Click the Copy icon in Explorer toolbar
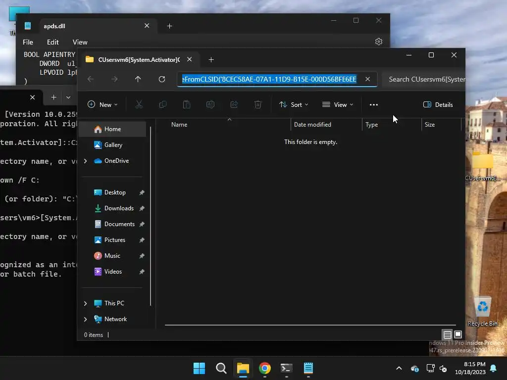Viewport: 507px width, 380px height. point(162,104)
